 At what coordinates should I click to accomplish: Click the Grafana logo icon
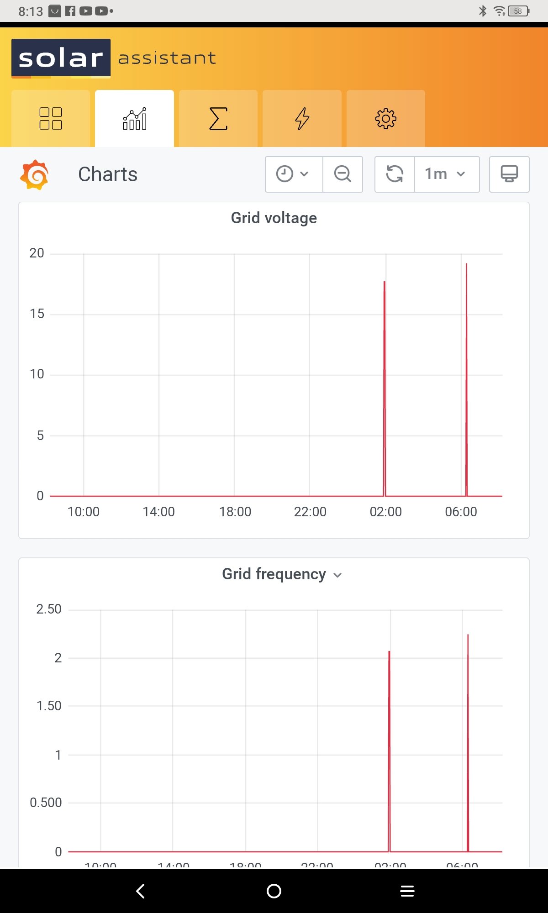(34, 174)
